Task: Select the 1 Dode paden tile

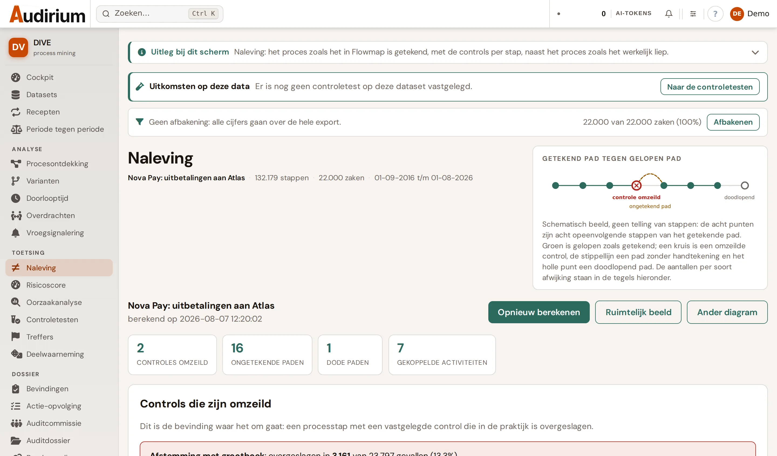Action: click(x=350, y=355)
